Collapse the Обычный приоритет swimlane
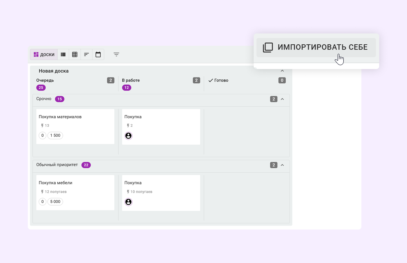407x263 pixels. [x=282, y=165]
